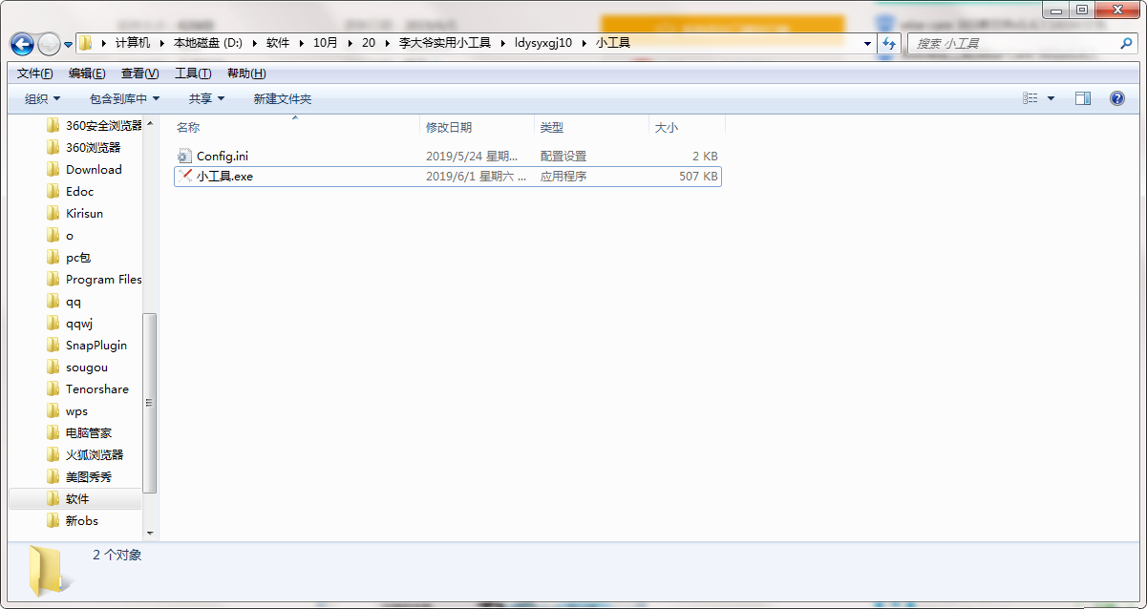Image resolution: width=1147 pixels, height=609 pixels.
Task: Select the Config.ini file icon
Action: click(x=185, y=156)
